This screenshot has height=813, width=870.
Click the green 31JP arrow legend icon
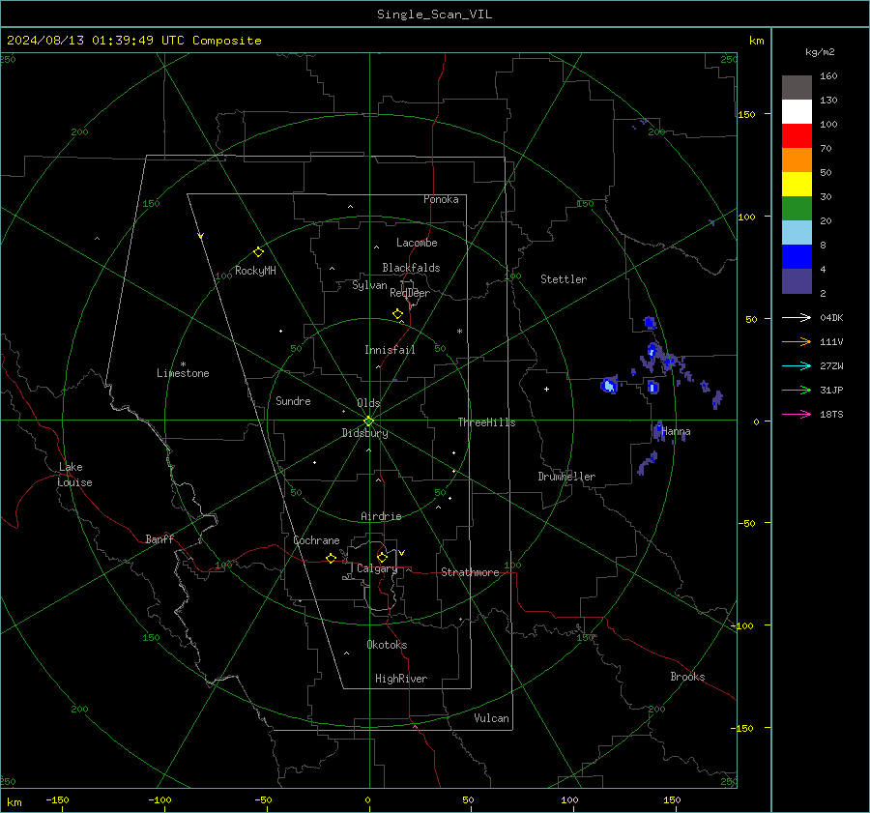click(x=797, y=391)
